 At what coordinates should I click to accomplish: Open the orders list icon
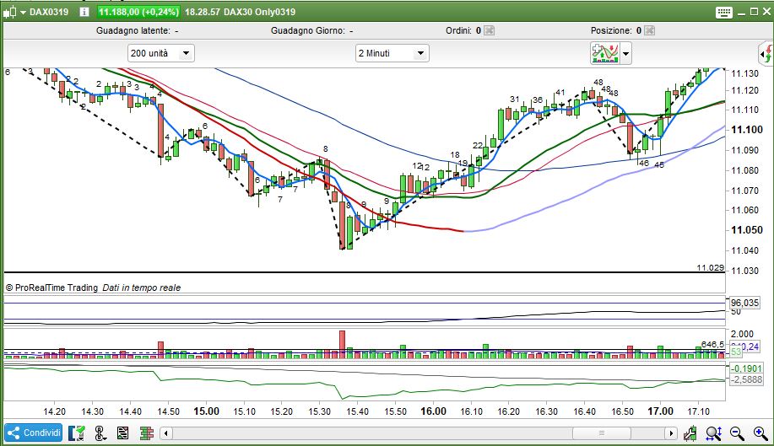(x=122, y=433)
